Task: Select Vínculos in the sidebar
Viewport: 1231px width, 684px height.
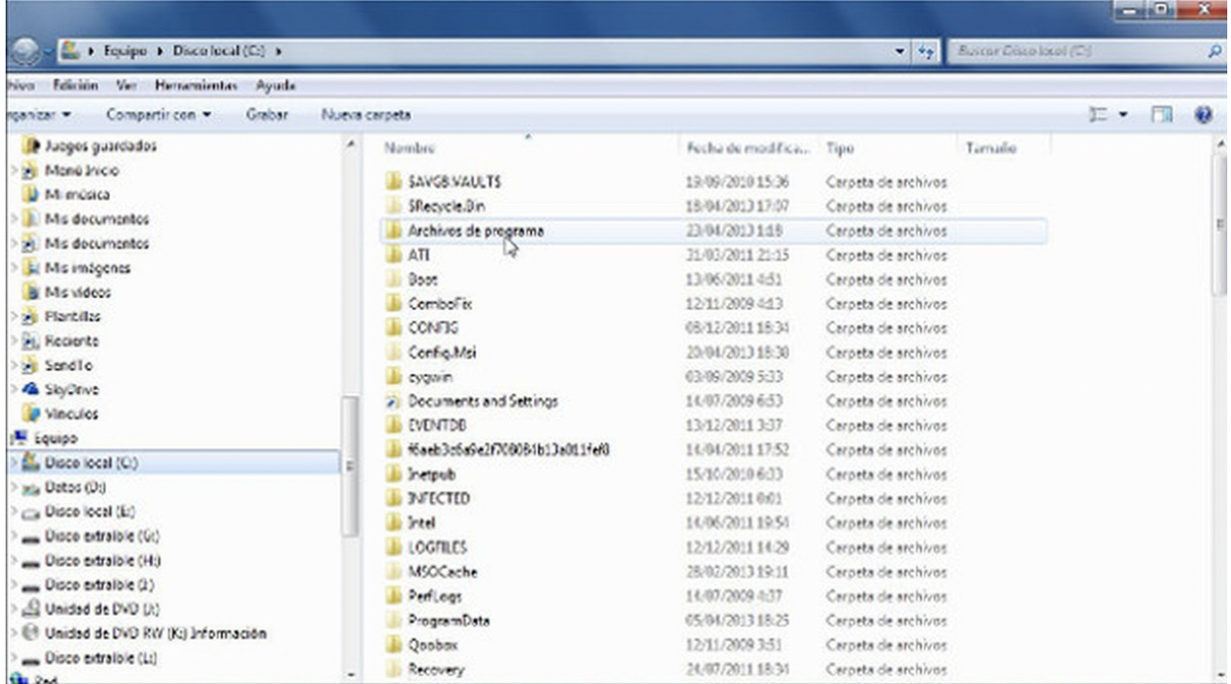Action: (72, 414)
